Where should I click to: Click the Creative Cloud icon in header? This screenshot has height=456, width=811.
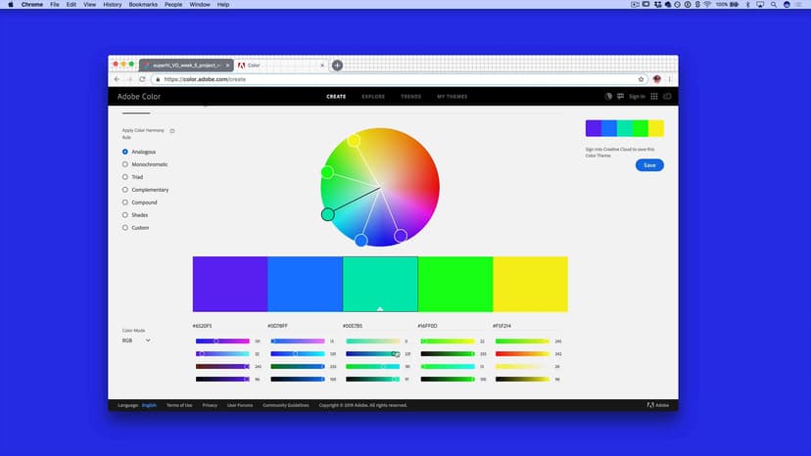668,96
